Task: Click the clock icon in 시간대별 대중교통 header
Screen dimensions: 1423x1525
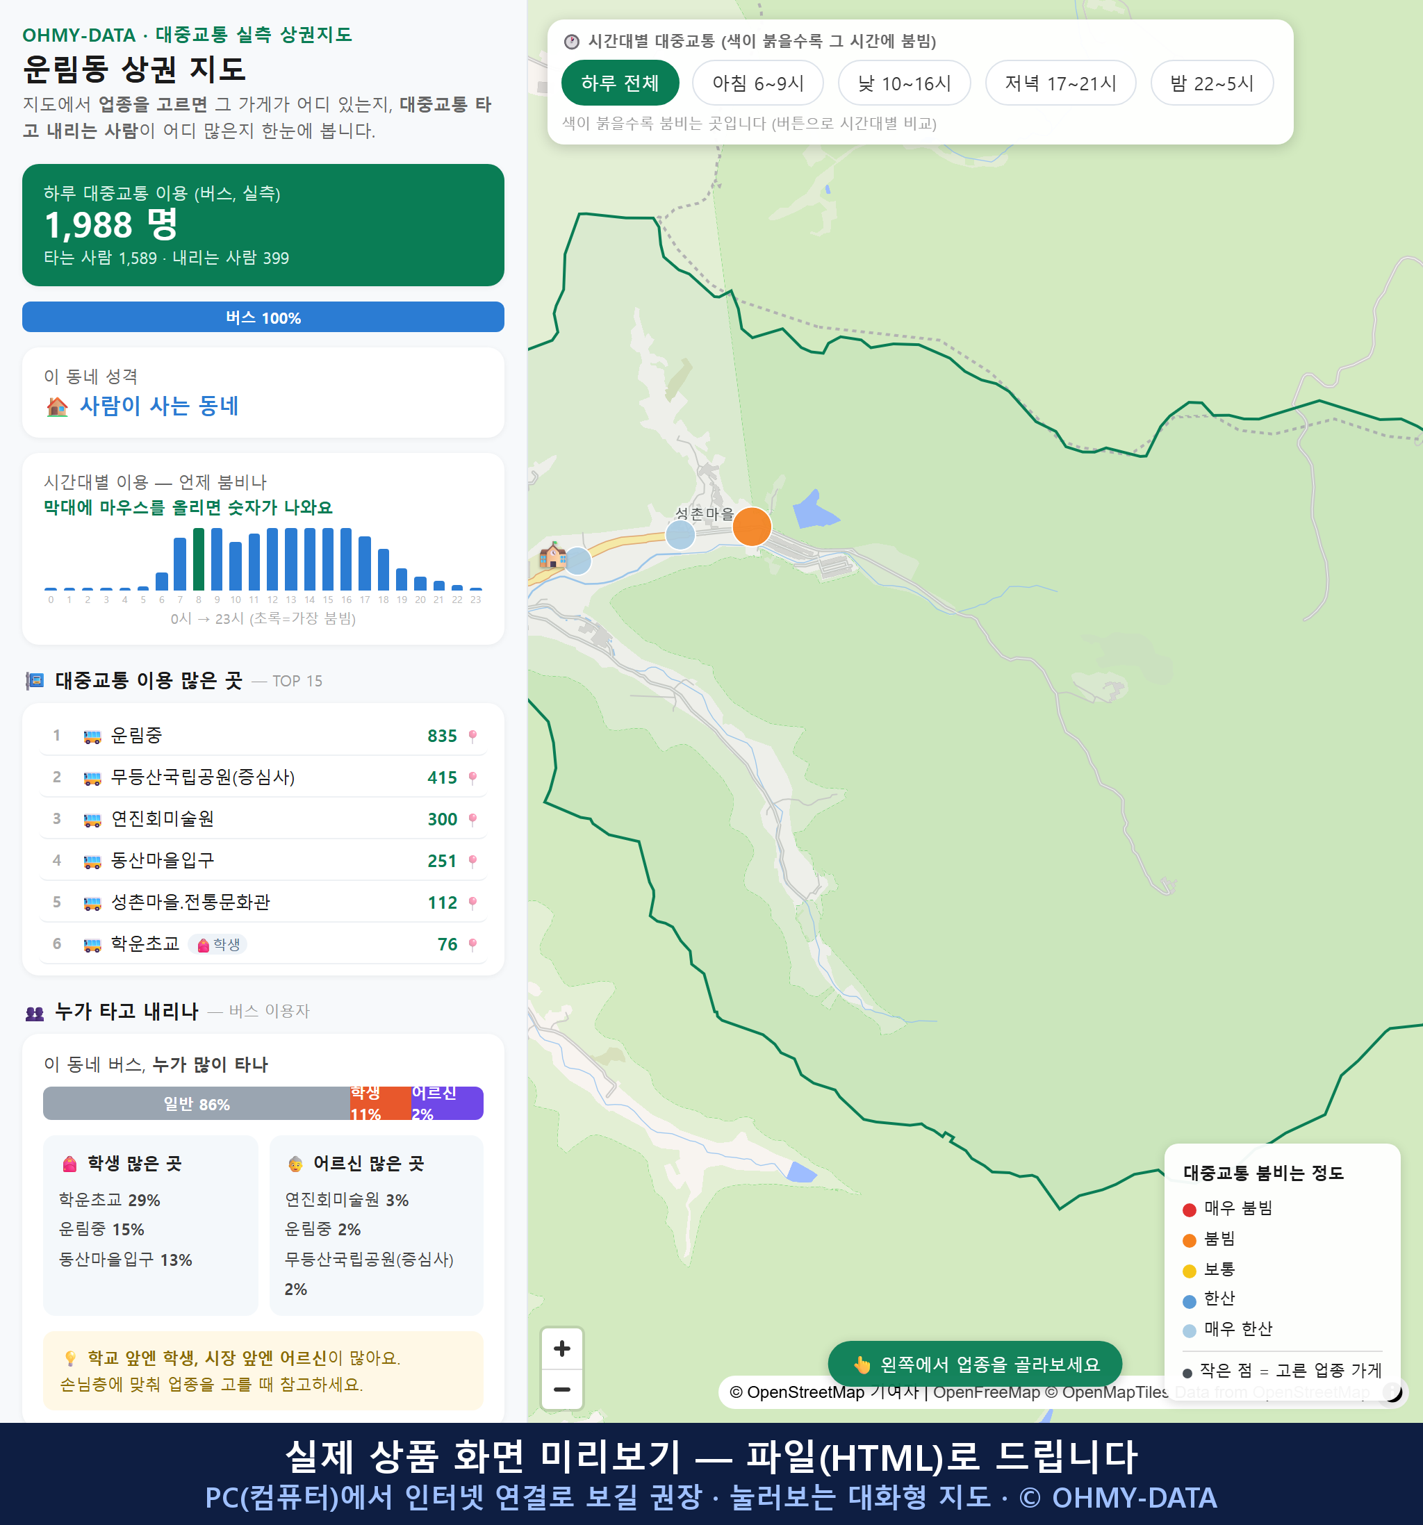Action: 572,42
